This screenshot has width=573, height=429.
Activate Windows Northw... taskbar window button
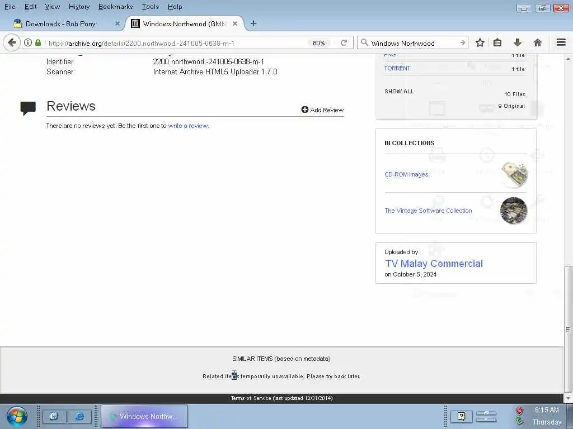pos(144,416)
